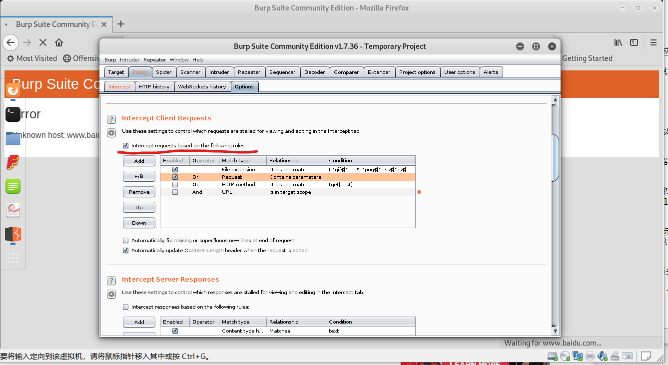Open green notes app in dock
This screenshot has width=668, height=365.
click(13, 186)
